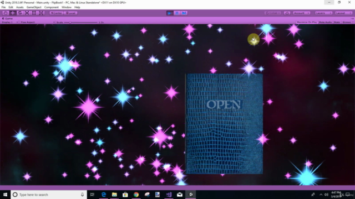This screenshot has width=355, height=199.
Task: Select the Rotate tool
Action: coord(20,13)
